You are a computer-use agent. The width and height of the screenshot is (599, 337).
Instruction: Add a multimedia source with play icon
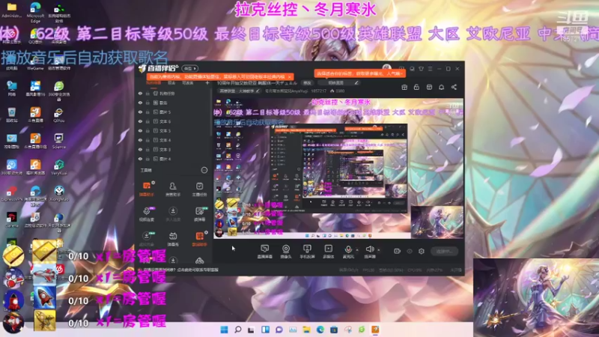328,252
